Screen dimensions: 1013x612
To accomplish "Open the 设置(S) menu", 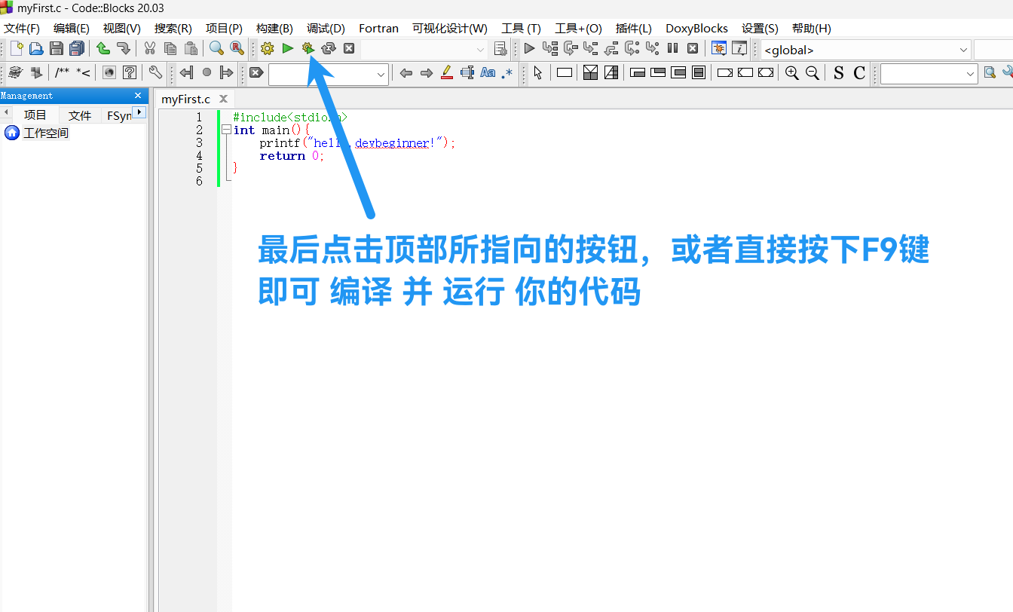I will click(760, 28).
